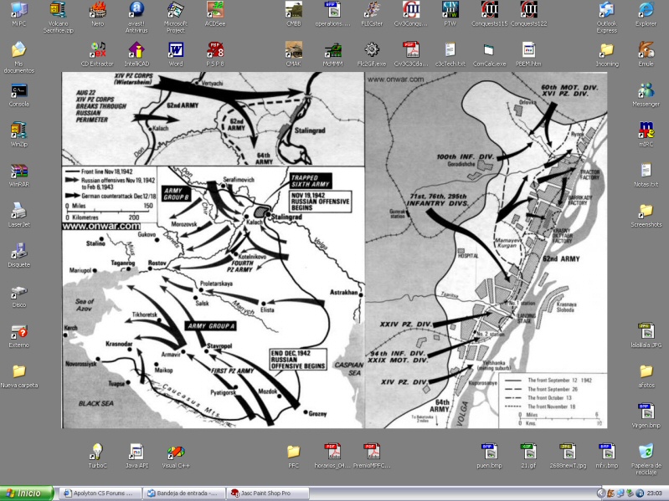
Task: Open the Mi PC icon
Action: (18, 11)
